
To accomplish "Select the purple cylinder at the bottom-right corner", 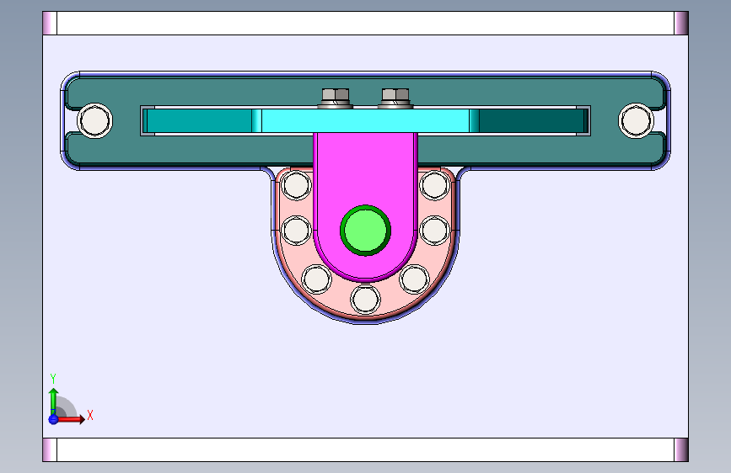I will (x=681, y=449).
